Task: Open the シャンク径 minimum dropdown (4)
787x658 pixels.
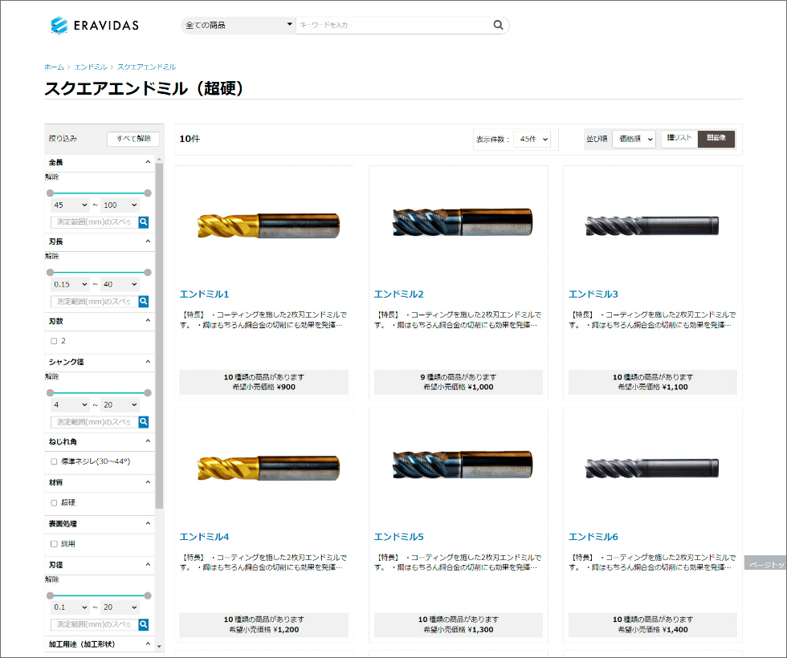Action: point(71,404)
